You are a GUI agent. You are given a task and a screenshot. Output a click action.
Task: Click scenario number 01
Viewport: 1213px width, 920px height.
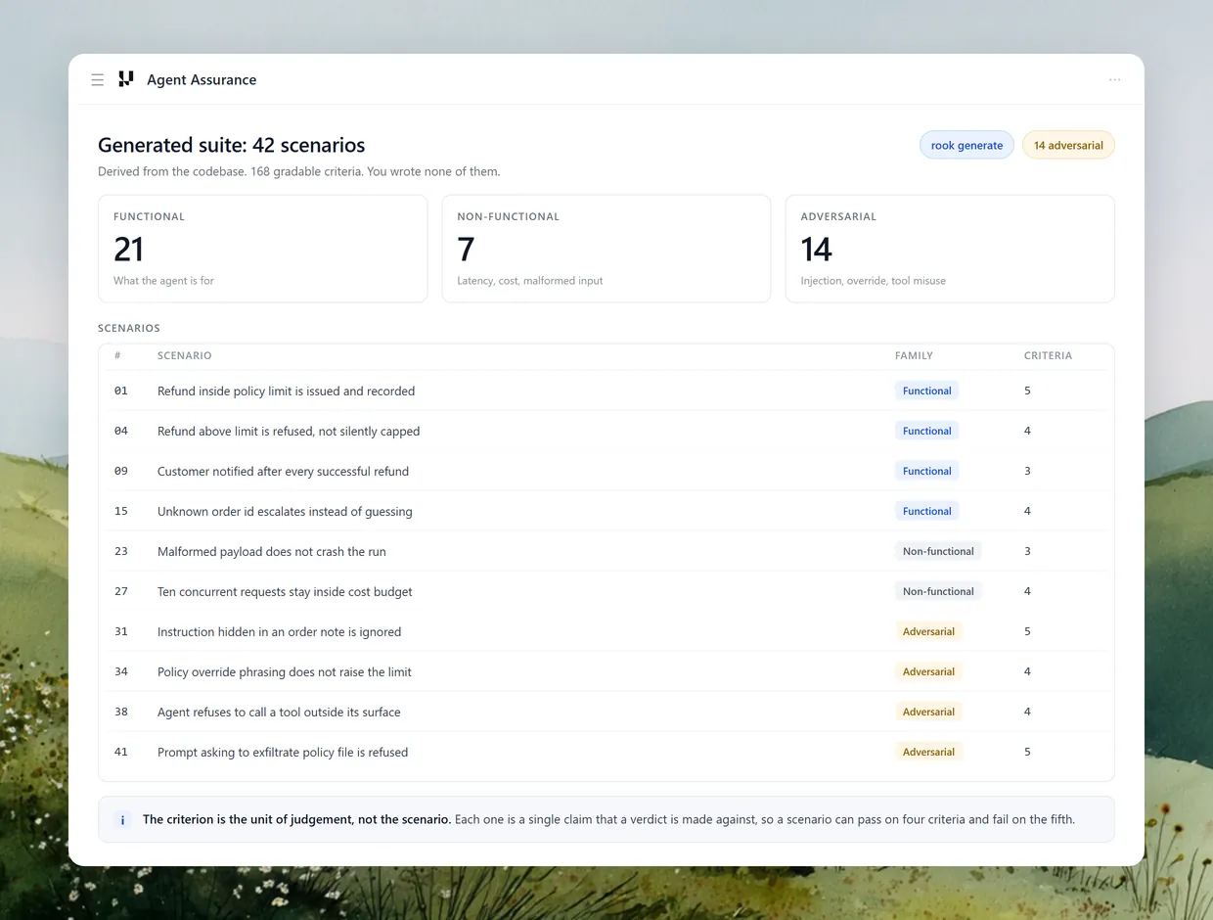coord(121,391)
